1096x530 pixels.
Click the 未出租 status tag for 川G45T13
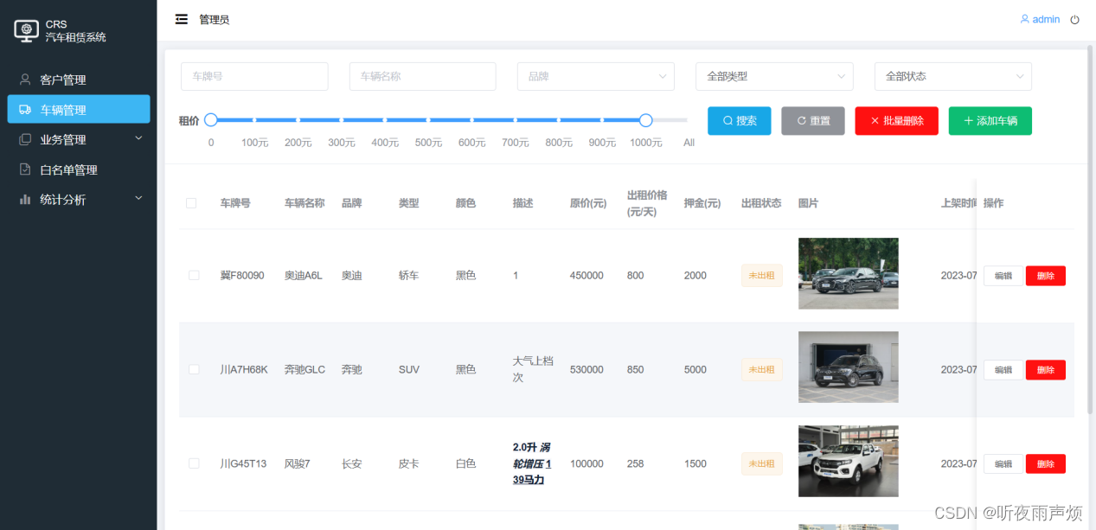tap(761, 463)
